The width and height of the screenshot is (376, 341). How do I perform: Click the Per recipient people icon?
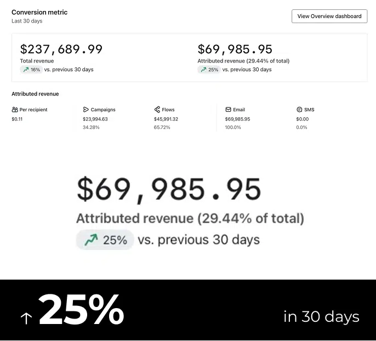[15, 110]
